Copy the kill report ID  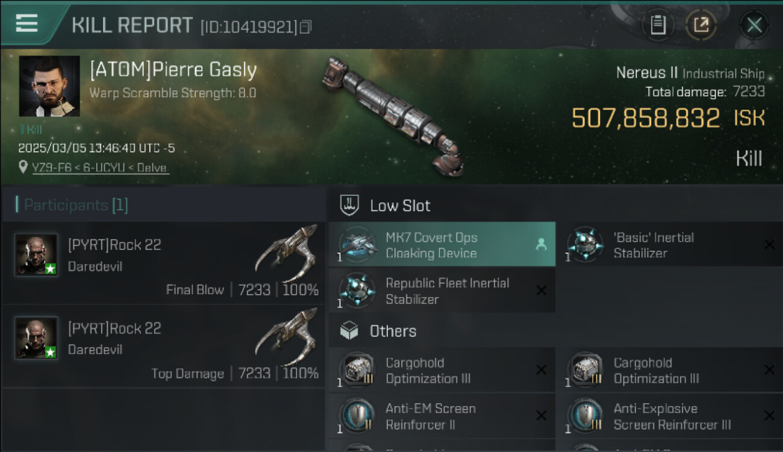click(306, 27)
